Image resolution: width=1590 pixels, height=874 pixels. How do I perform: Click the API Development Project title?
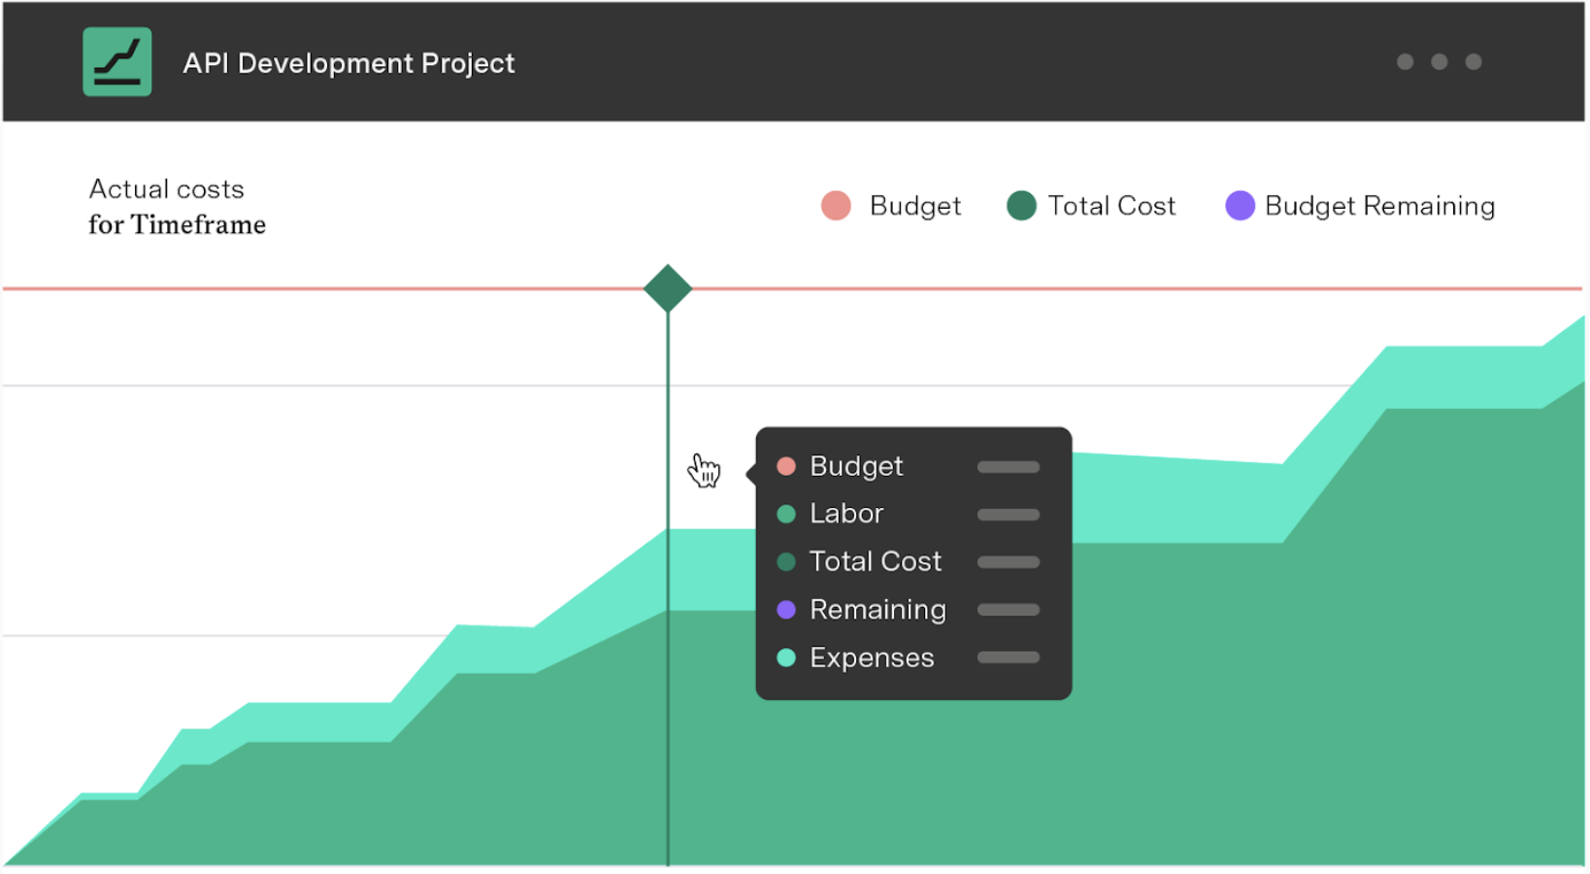point(348,63)
